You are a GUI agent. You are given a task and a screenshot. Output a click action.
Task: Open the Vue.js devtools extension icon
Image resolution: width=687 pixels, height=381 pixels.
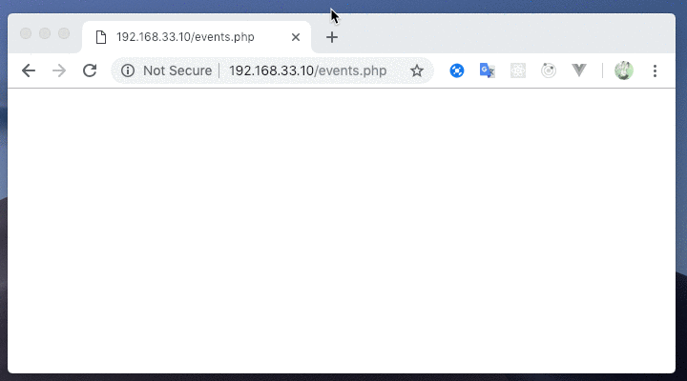tap(579, 70)
